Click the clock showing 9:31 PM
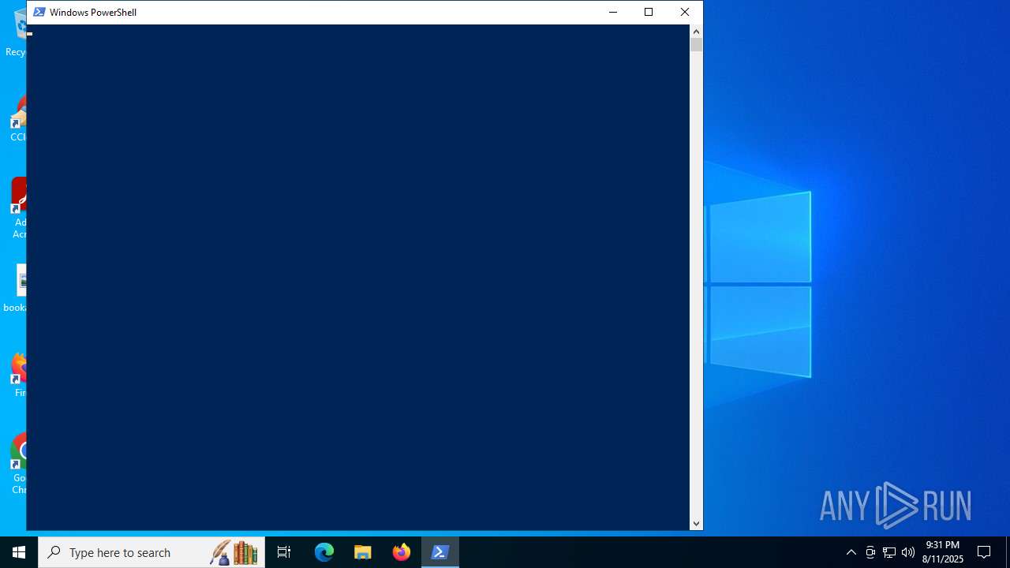Screen dimensions: 1010x568 (x=943, y=552)
